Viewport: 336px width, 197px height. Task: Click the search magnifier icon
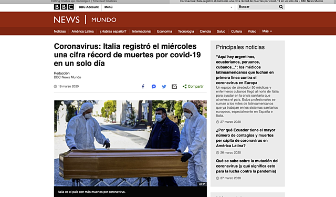pos(281,7)
